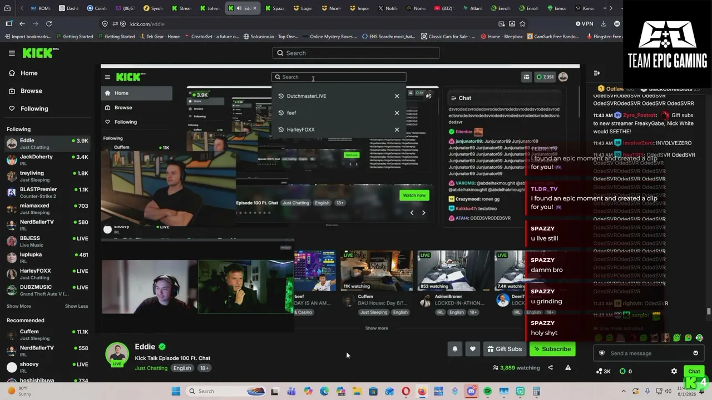Open Tek Gear - Home bookmark
Image resolution: width=712 pixels, height=400 pixels.
tap(159, 37)
